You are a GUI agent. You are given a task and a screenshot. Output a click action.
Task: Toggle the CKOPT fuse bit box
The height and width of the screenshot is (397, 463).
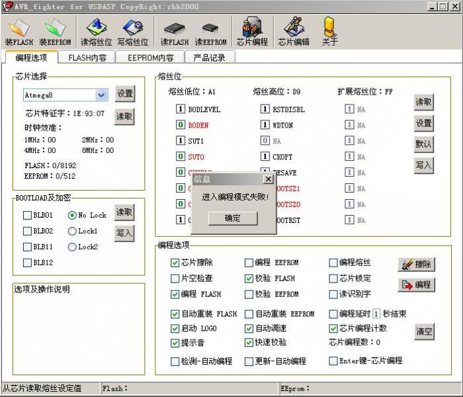pos(265,156)
